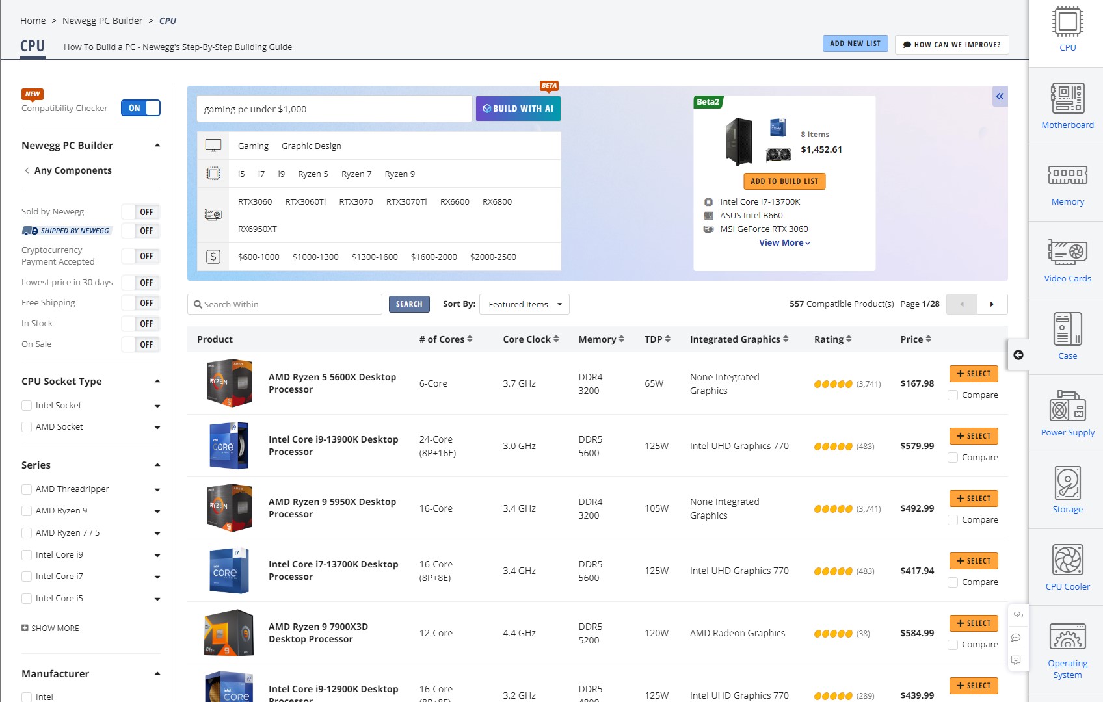Enable Shipped by Newegg filter
1103x702 pixels.
[141, 231]
